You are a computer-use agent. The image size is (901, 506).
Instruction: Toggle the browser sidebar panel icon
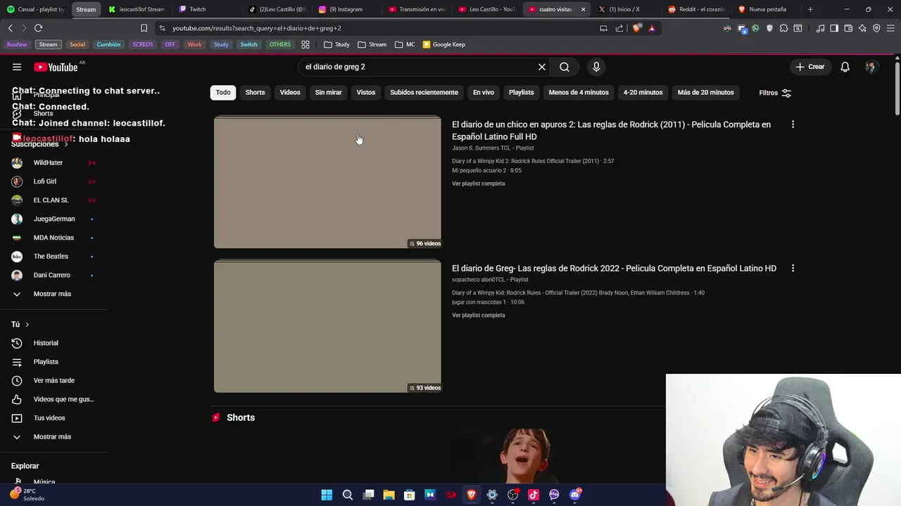click(834, 28)
